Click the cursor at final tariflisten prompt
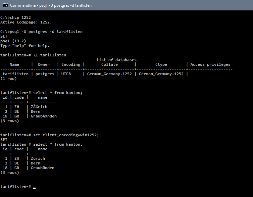 click(34, 188)
